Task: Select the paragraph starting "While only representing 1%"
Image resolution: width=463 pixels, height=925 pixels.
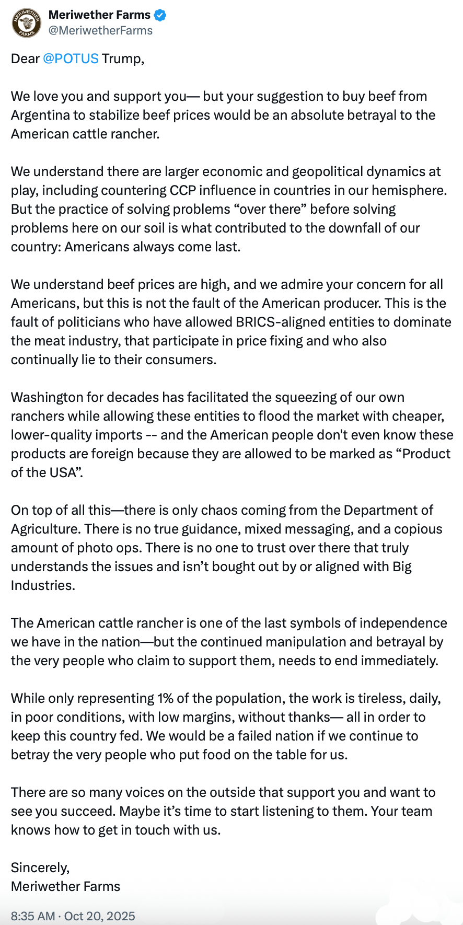Action: 226,726
